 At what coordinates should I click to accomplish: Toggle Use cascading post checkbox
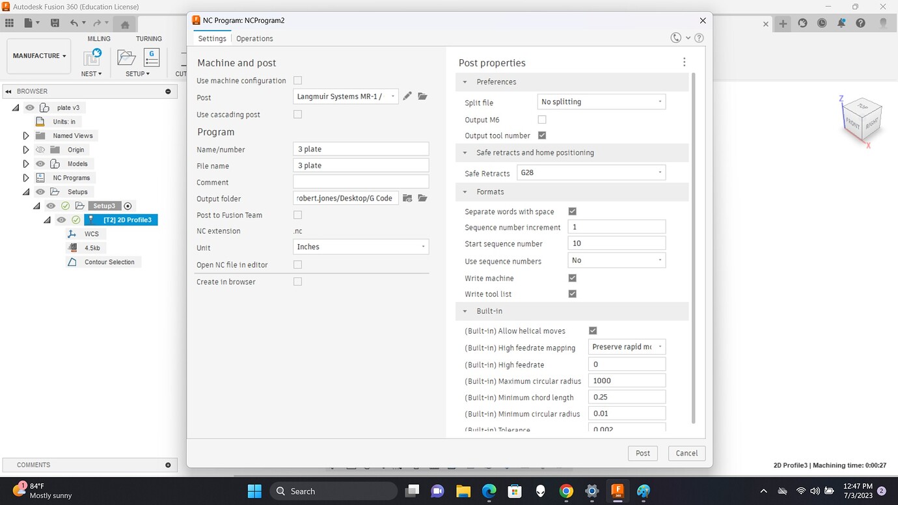[x=297, y=115]
